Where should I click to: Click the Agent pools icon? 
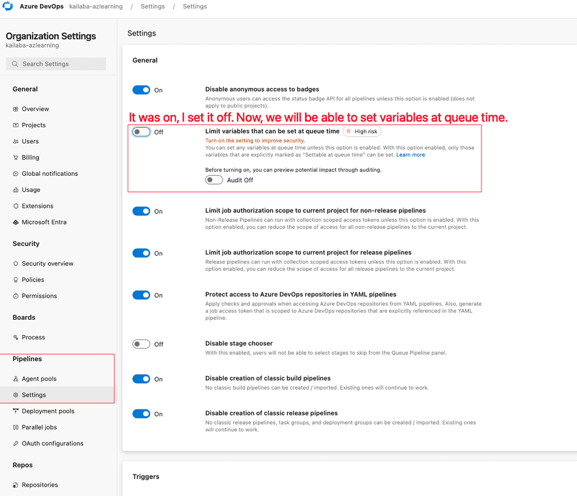(15, 379)
